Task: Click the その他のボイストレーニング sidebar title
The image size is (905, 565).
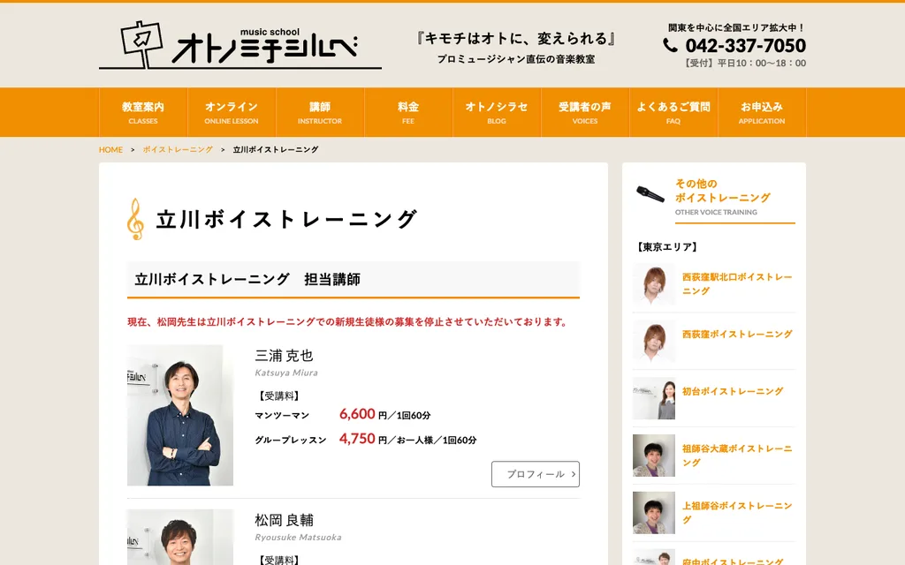Action: (723, 191)
